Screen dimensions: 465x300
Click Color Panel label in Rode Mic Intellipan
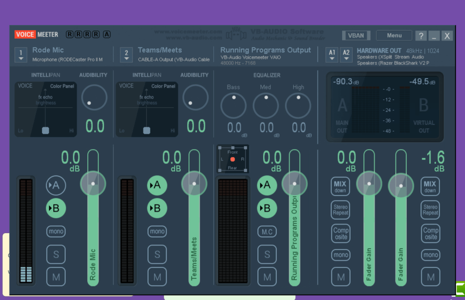(62, 86)
